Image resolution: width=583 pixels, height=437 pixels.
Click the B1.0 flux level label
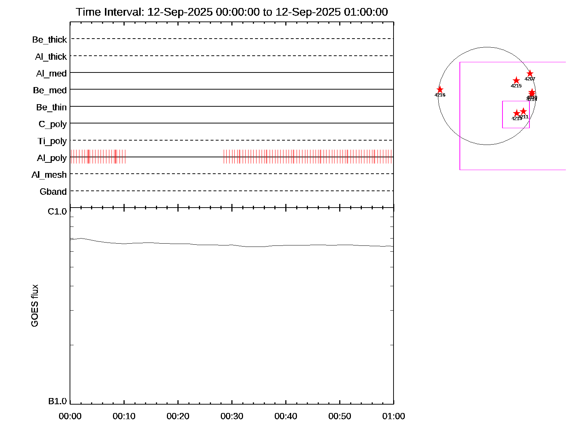[57, 401]
